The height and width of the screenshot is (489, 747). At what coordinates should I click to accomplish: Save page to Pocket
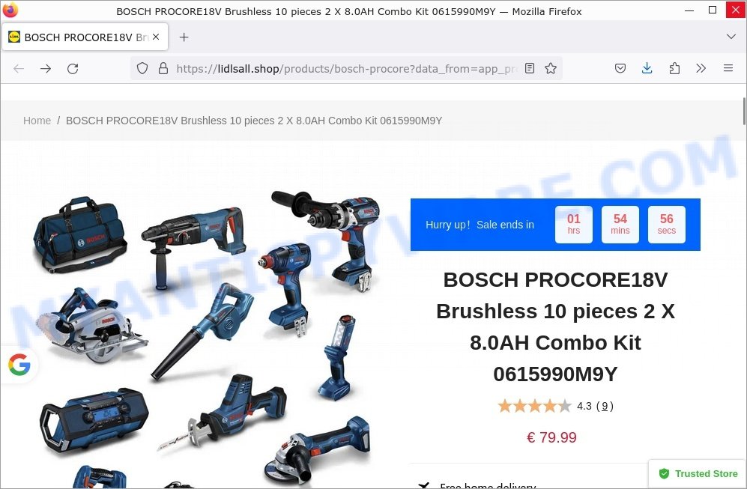tap(620, 69)
